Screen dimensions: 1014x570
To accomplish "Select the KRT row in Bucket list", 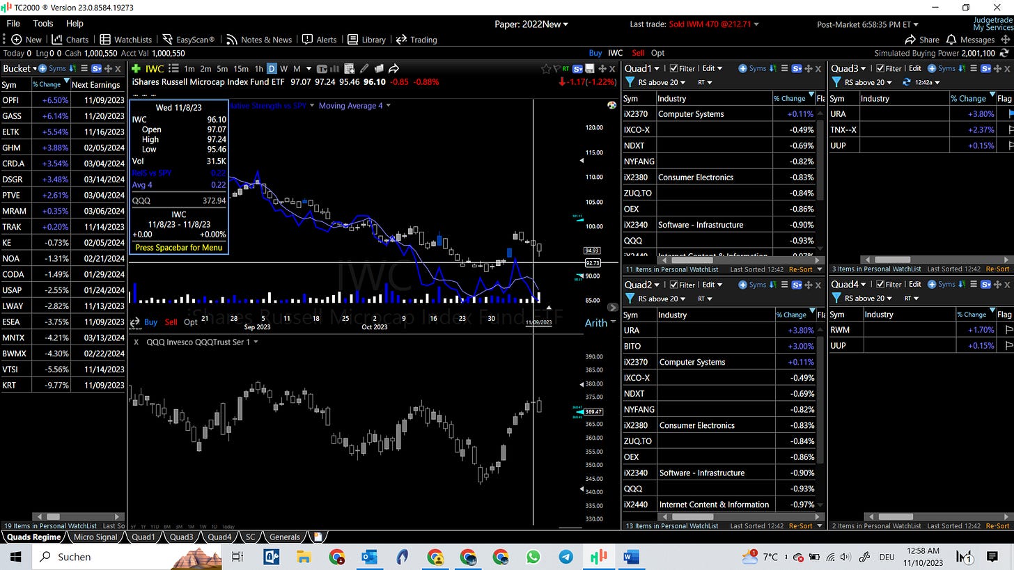I will click(63, 385).
